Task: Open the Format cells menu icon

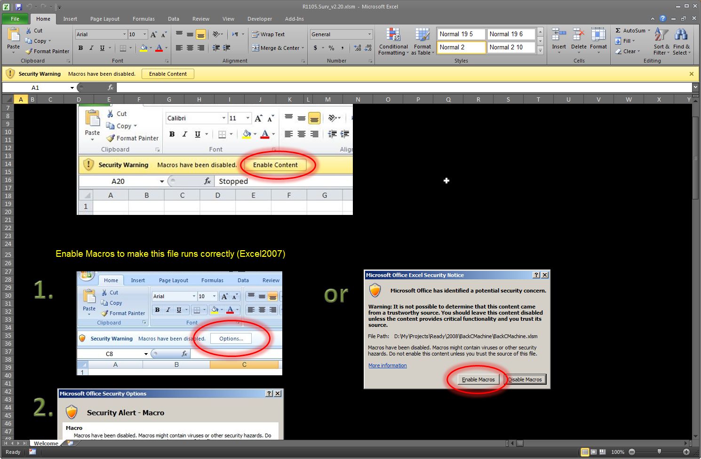Action: pyautogui.click(x=598, y=35)
